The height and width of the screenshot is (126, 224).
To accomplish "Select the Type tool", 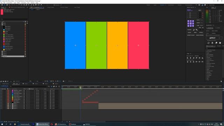I will click(x=29, y=5).
